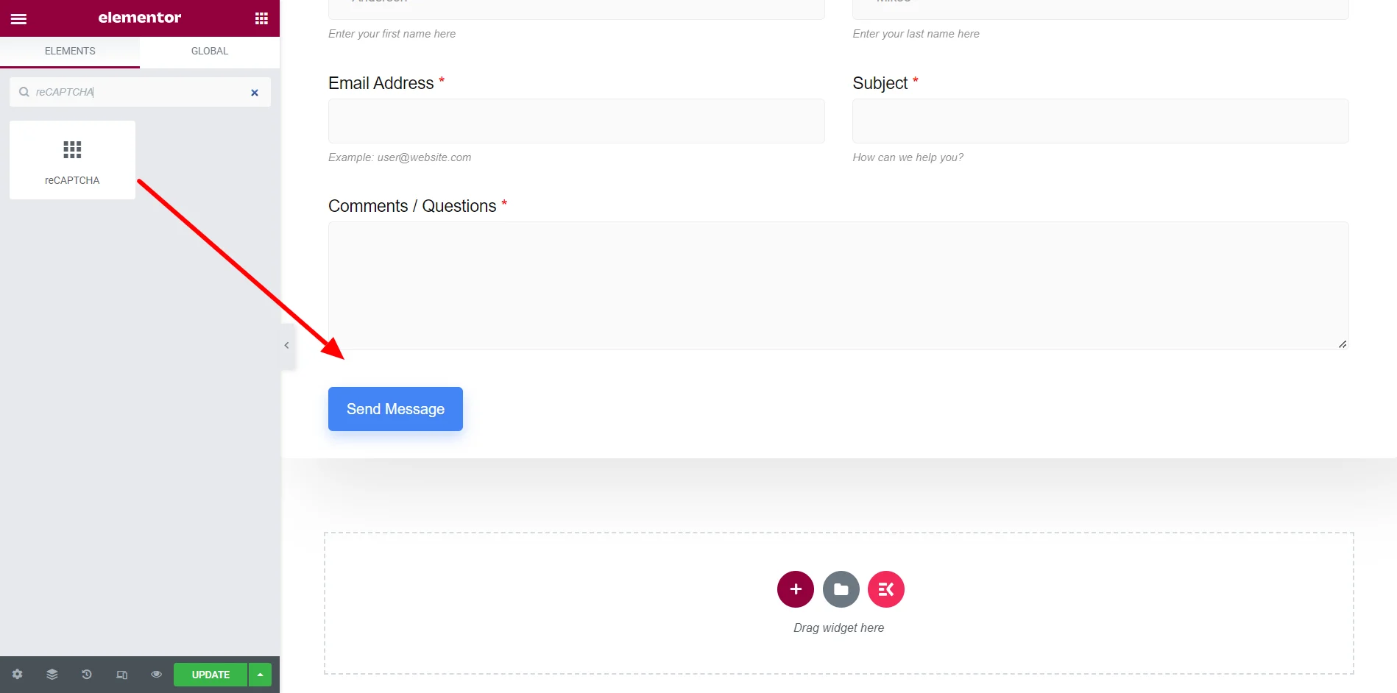Click the Send Message button
The width and height of the screenshot is (1397, 693).
[x=395, y=409]
